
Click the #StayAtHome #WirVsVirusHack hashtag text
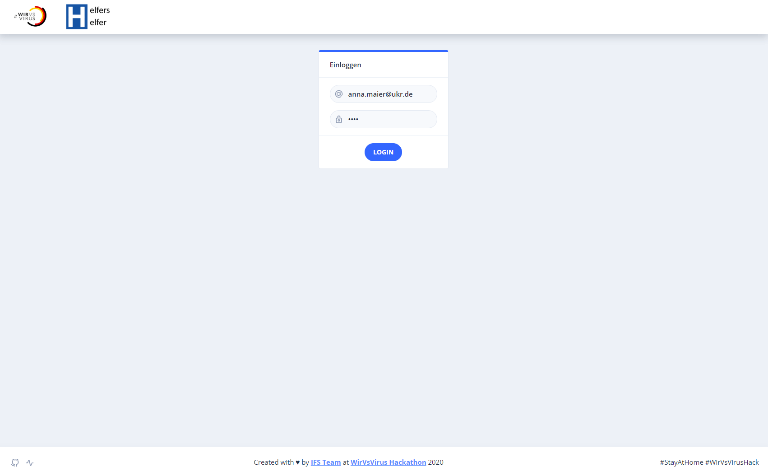pos(709,462)
